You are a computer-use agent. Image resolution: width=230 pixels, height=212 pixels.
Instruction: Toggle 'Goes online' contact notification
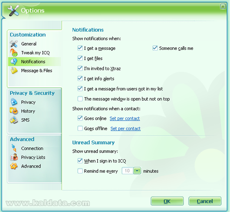coord(80,118)
